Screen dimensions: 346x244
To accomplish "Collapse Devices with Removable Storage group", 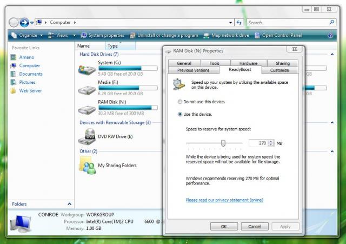I will pyautogui.click(x=332, y=123).
